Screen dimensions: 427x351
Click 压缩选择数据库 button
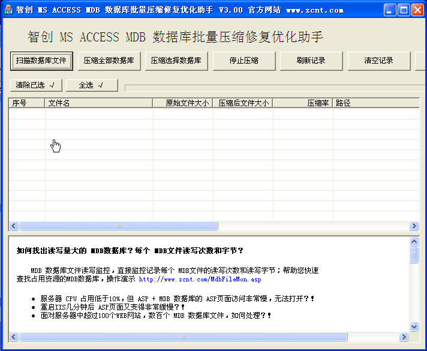pos(176,61)
